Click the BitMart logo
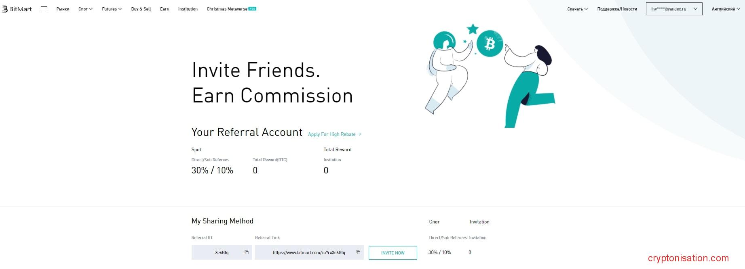This screenshot has height=269, width=745. 17,9
